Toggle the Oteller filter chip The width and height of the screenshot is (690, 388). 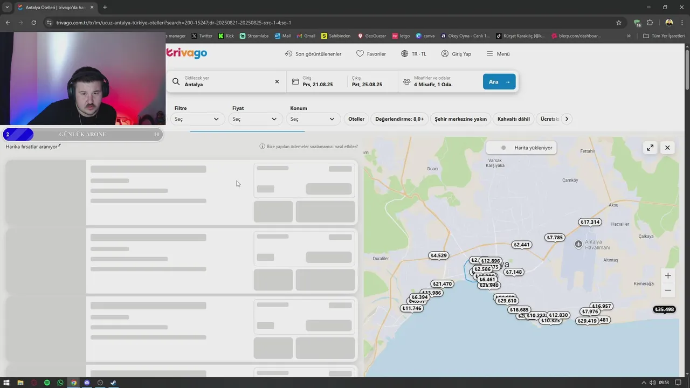pos(356,119)
